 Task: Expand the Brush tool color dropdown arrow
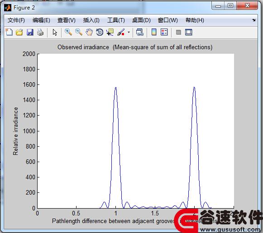(x=129, y=32)
